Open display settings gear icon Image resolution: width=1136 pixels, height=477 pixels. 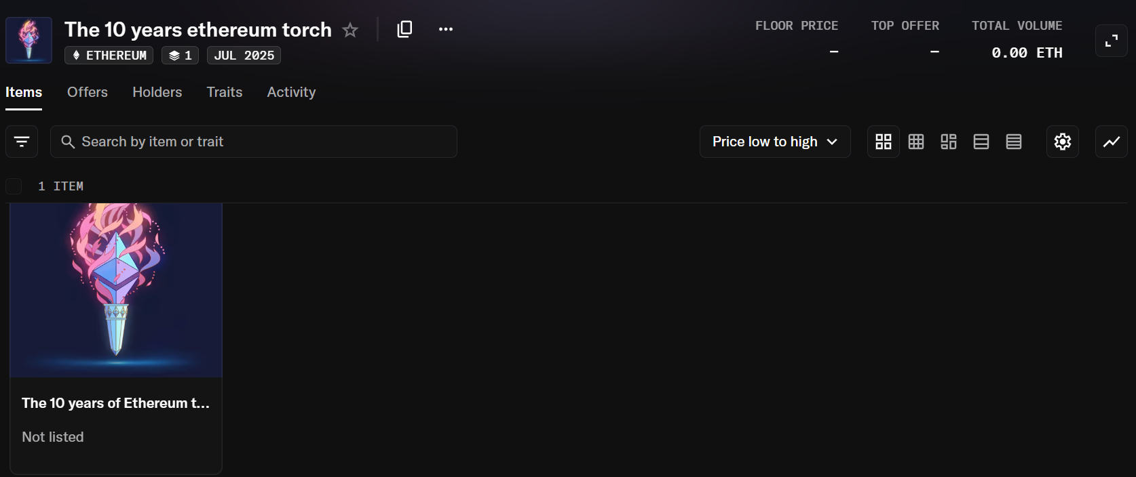(x=1063, y=142)
